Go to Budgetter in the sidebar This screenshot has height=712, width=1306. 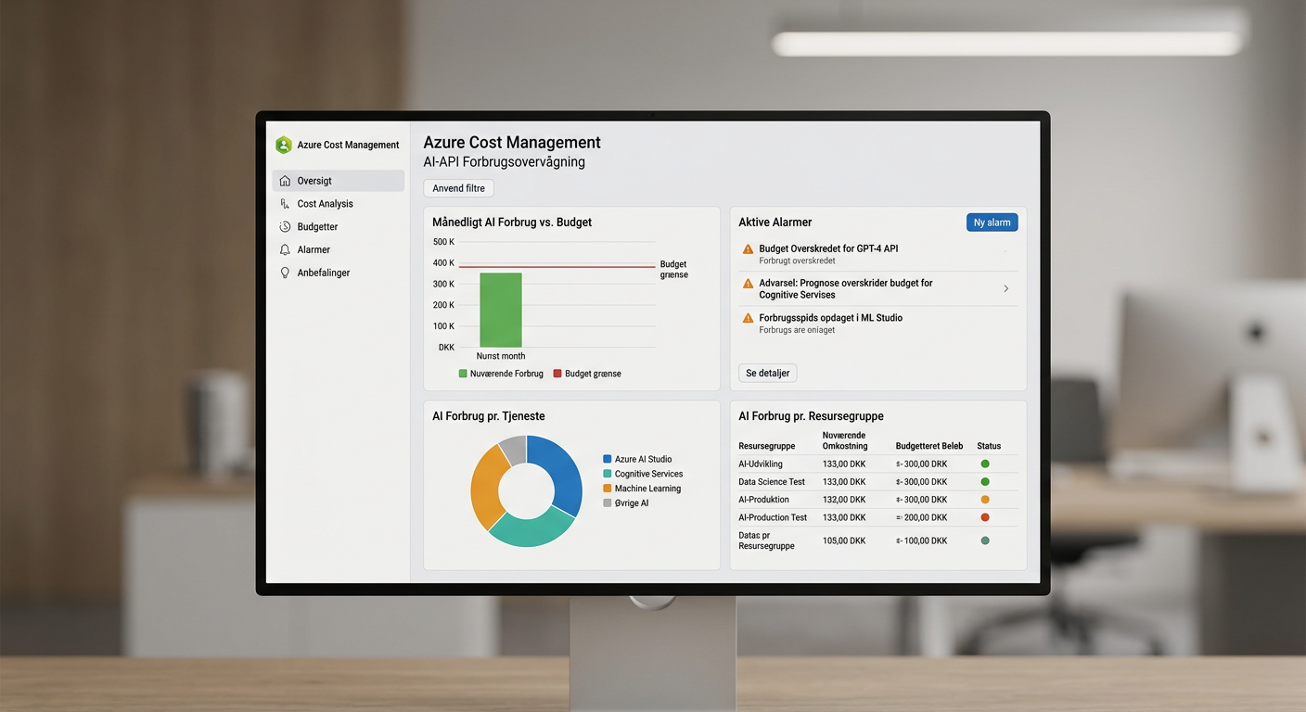pos(339,227)
